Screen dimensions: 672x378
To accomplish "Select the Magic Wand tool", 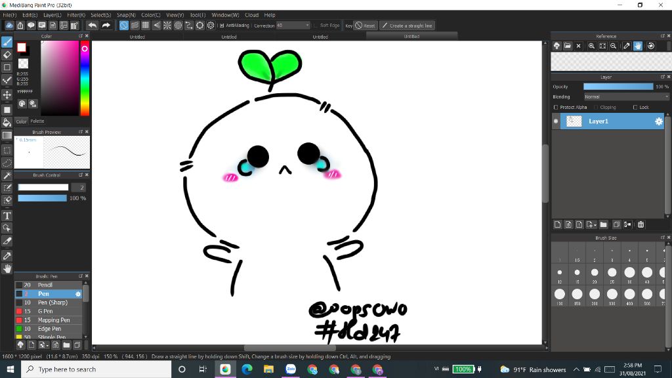I will 7,175.
